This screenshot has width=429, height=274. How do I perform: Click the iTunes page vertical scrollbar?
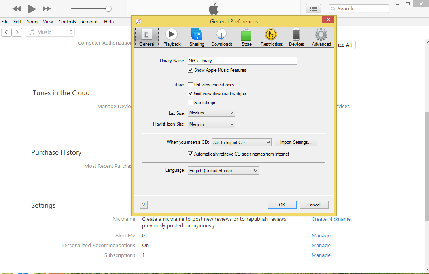(427, 167)
